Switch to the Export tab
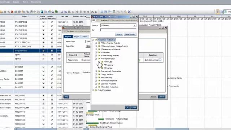The width and height of the screenshot is (231, 130). [77, 36]
